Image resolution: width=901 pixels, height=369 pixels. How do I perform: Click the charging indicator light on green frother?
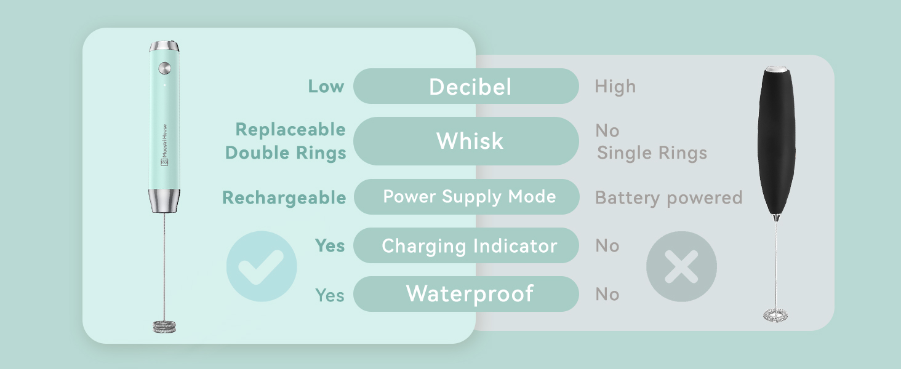pyautogui.click(x=165, y=84)
